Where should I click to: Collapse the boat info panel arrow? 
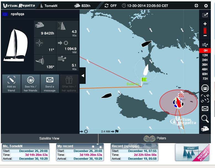(83, 76)
